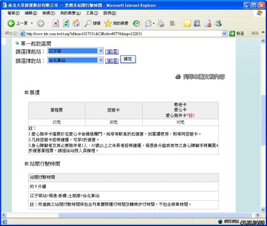Click the Mail envelope icon
The image size is (267, 226).
(149, 23)
